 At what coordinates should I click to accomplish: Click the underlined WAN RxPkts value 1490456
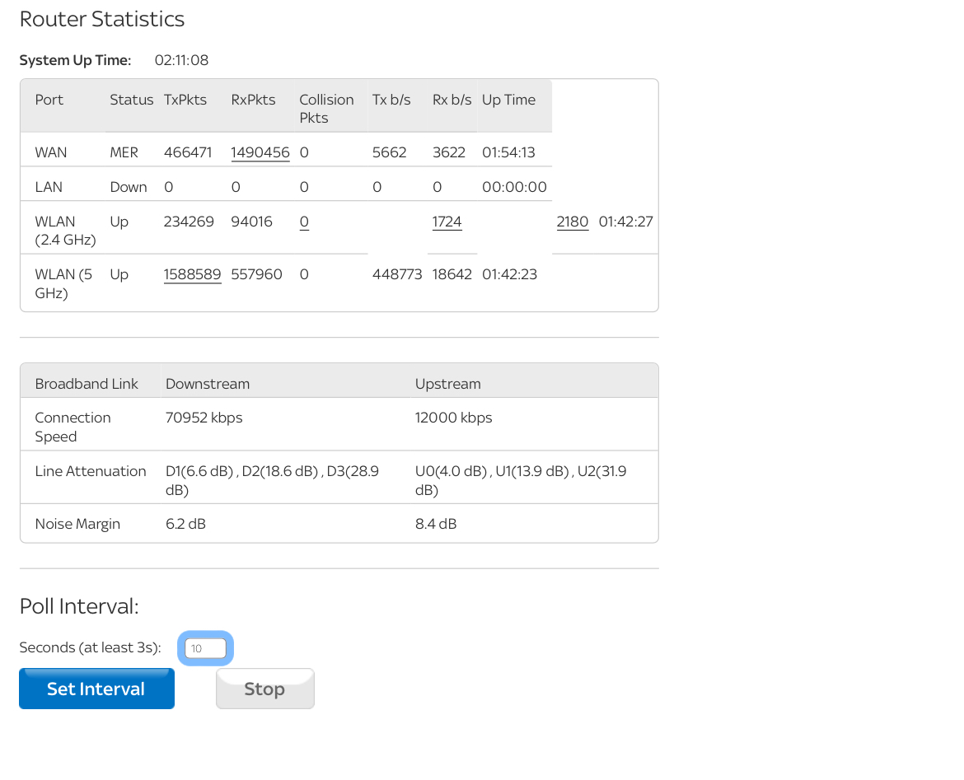(x=260, y=152)
